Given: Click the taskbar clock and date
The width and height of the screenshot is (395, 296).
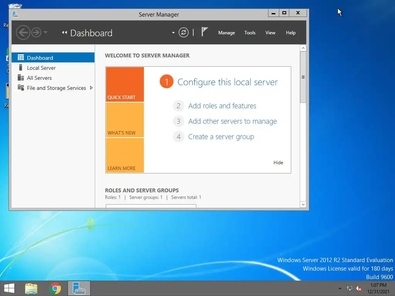Looking at the screenshot, I should (x=378, y=288).
